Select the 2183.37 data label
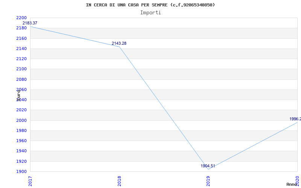The image size is (301, 188). pyautogui.click(x=30, y=23)
